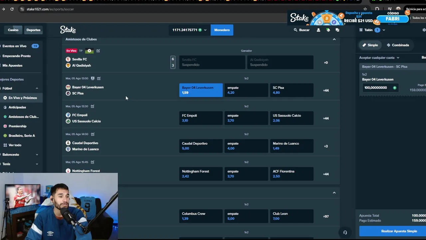Open stream icon for Leverkusen vs Pisa
The width and height of the screenshot is (426, 240).
(93, 78)
